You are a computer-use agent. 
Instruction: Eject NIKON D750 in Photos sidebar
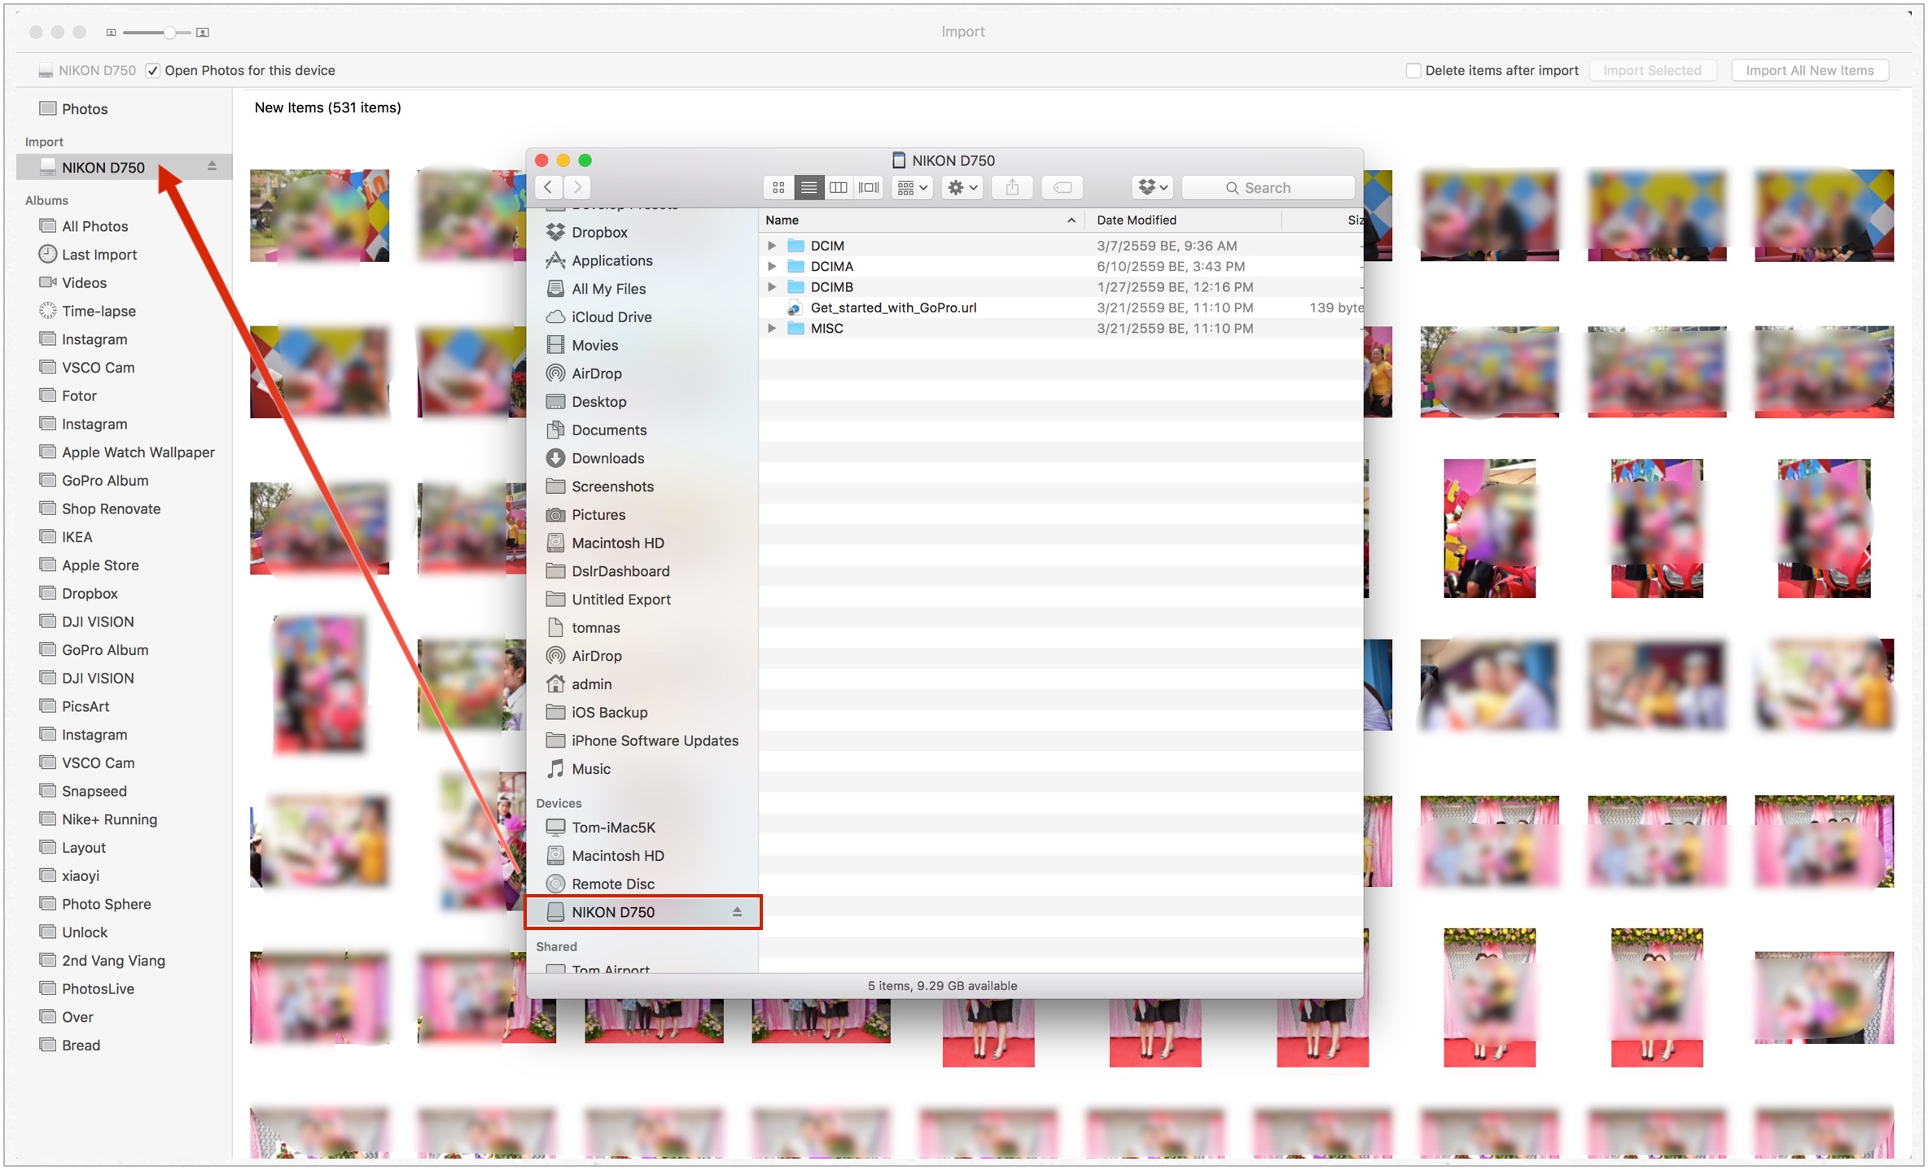point(212,166)
